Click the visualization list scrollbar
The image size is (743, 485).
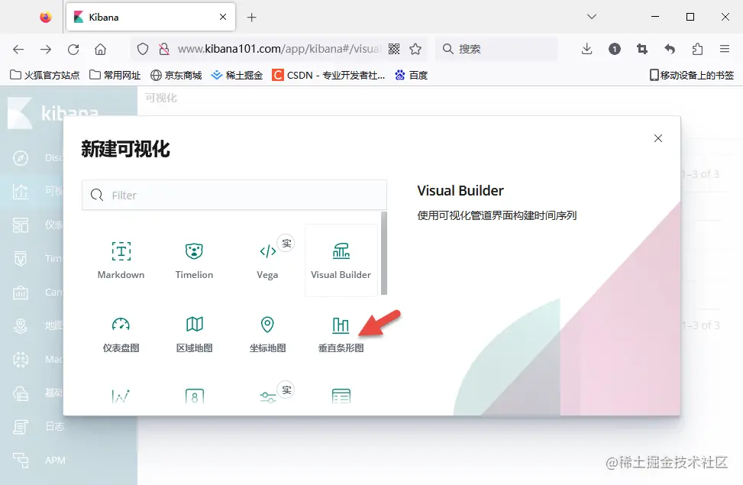coord(384,253)
